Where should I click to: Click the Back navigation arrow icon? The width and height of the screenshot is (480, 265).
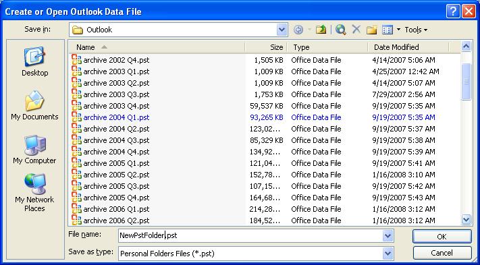click(x=298, y=30)
